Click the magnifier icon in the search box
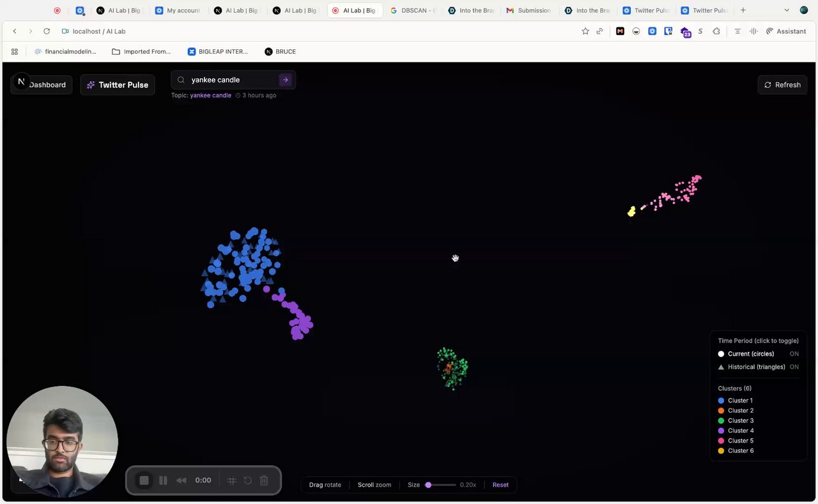The height and width of the screenshot is (504, 818). coord(181,80)
